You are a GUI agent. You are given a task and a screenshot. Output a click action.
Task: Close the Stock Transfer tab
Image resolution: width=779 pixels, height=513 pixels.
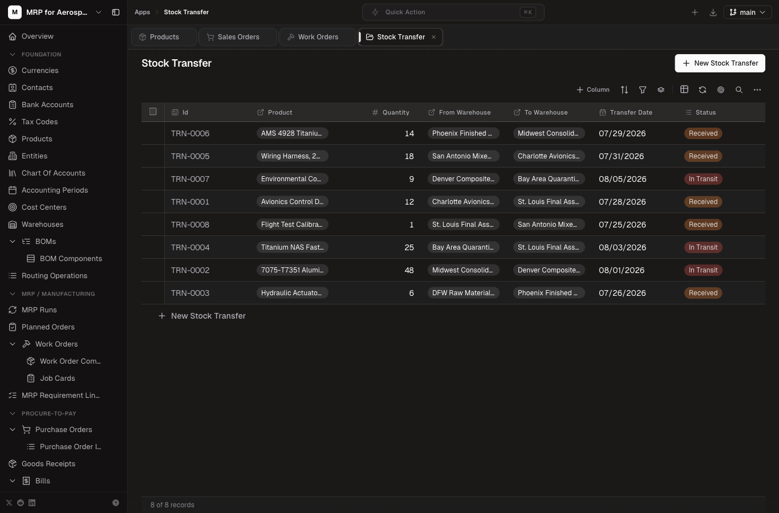(433, 37)
